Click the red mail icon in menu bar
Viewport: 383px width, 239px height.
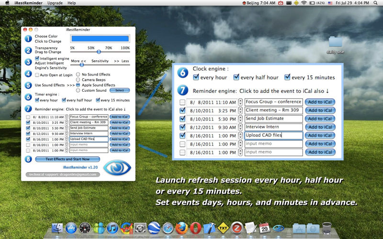click(x=281, y=3)
